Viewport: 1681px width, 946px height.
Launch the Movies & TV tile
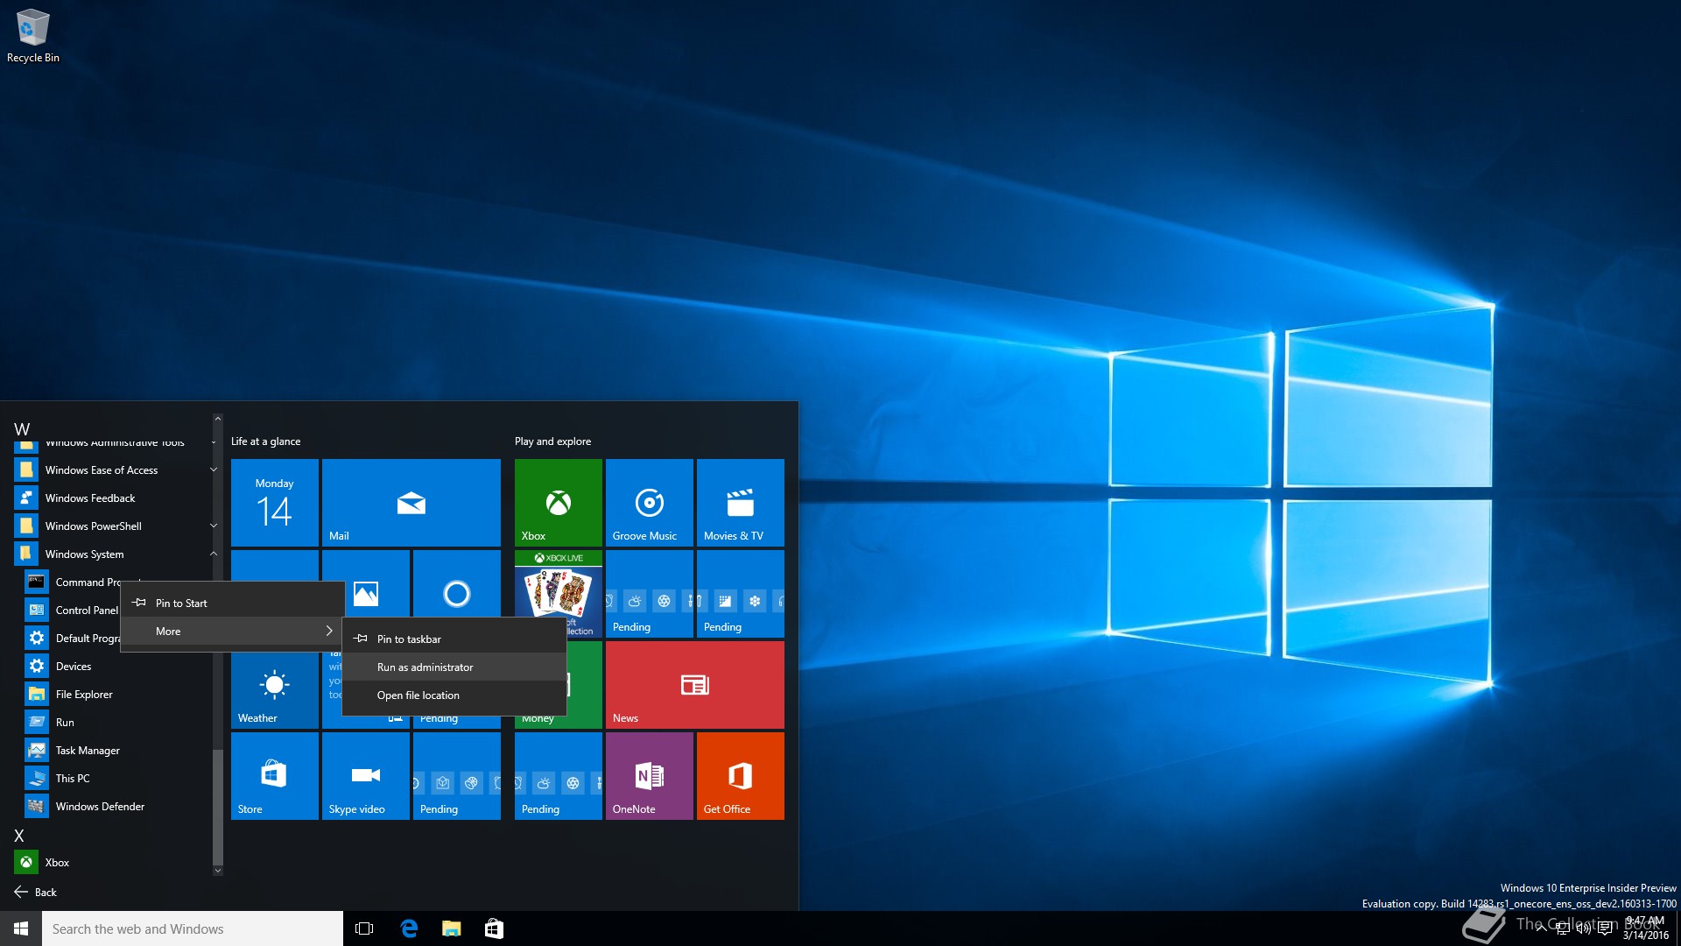pos(740,502)
